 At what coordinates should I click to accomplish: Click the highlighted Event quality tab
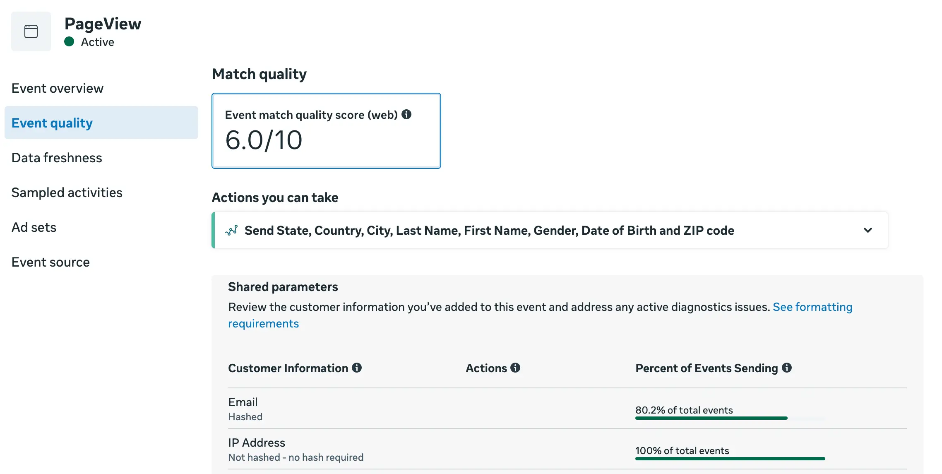pos(52,123)
